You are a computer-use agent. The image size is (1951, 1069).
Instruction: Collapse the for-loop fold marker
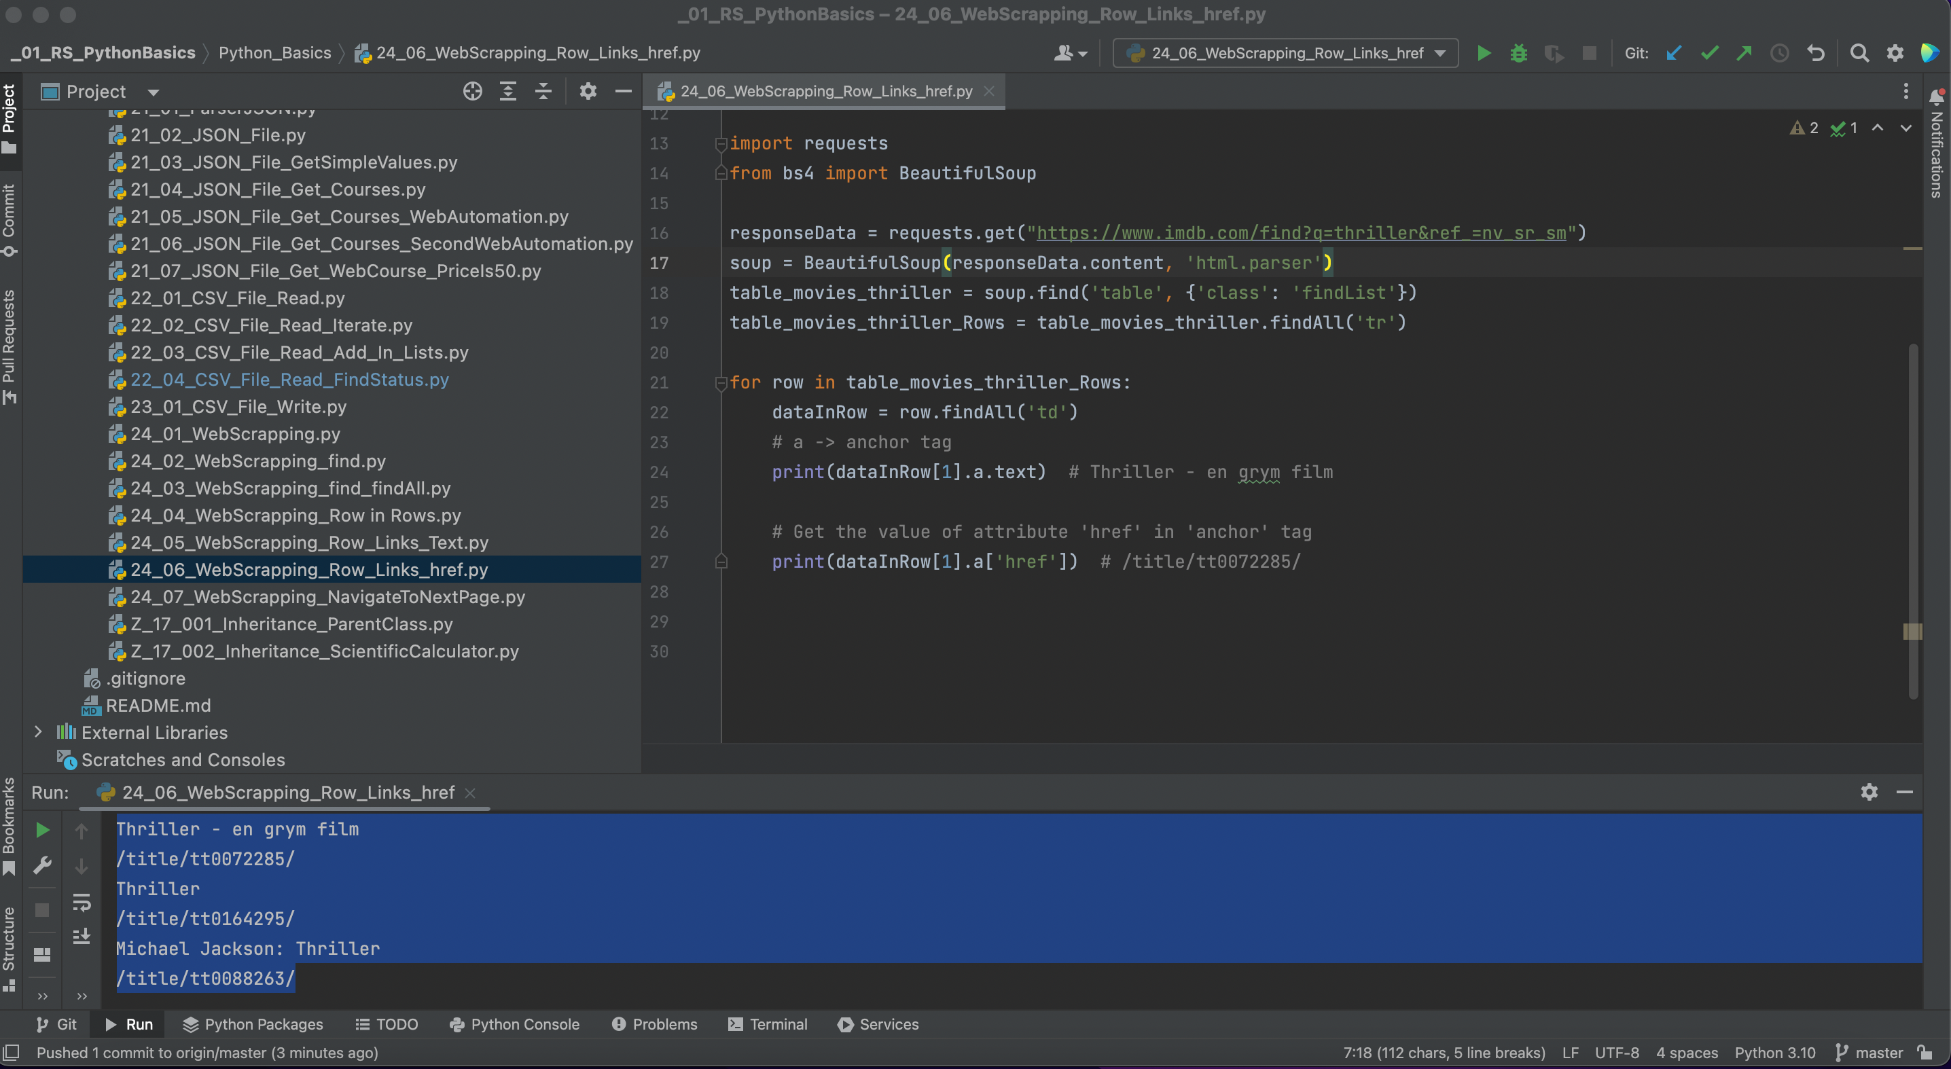721,382
